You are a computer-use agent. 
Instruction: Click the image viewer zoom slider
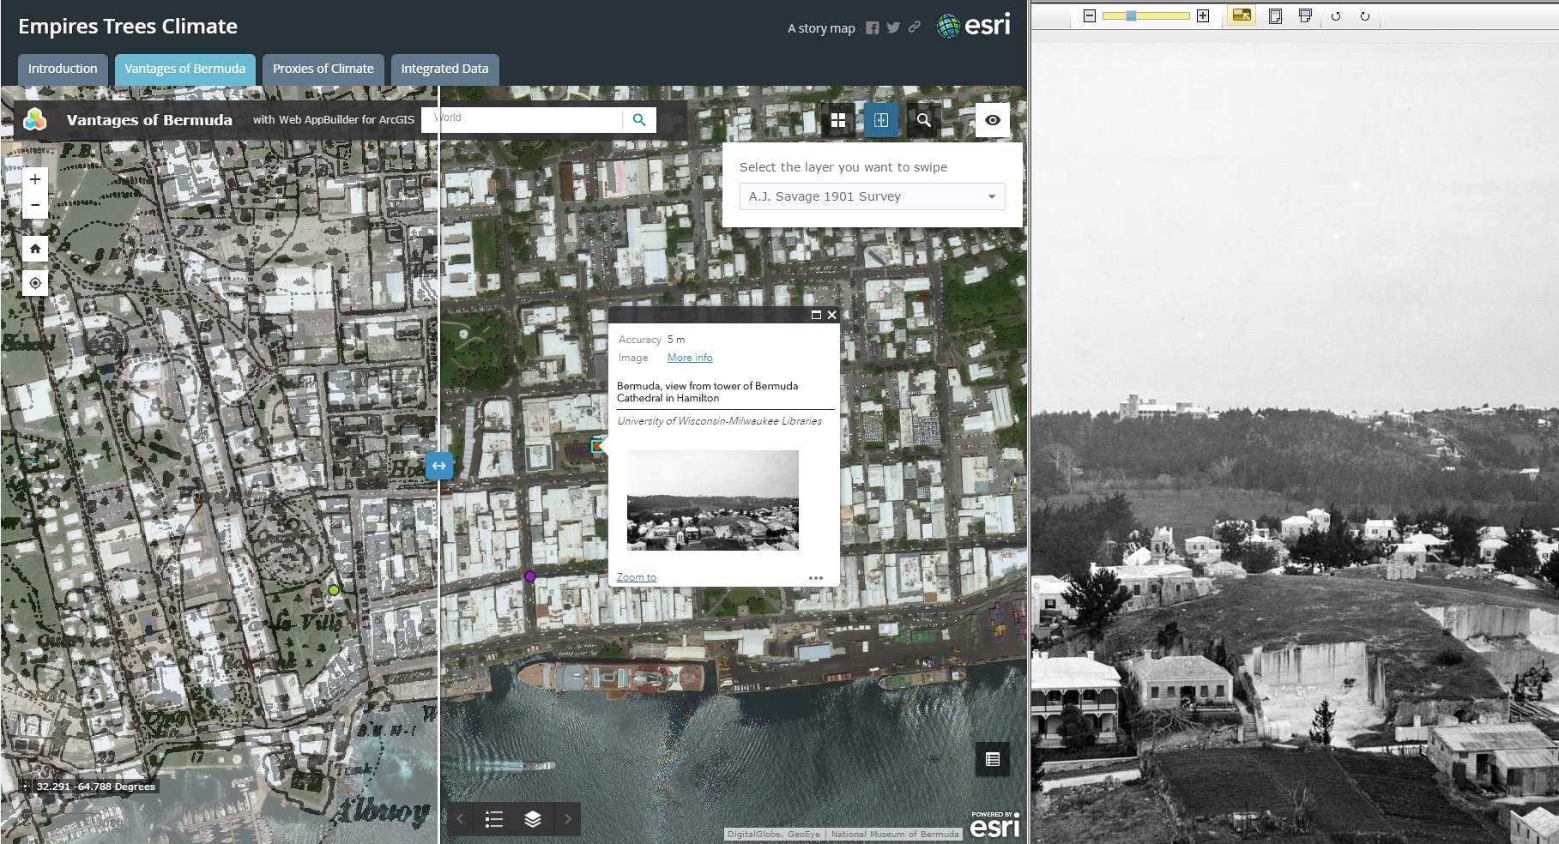click(x=1145, y=16)
